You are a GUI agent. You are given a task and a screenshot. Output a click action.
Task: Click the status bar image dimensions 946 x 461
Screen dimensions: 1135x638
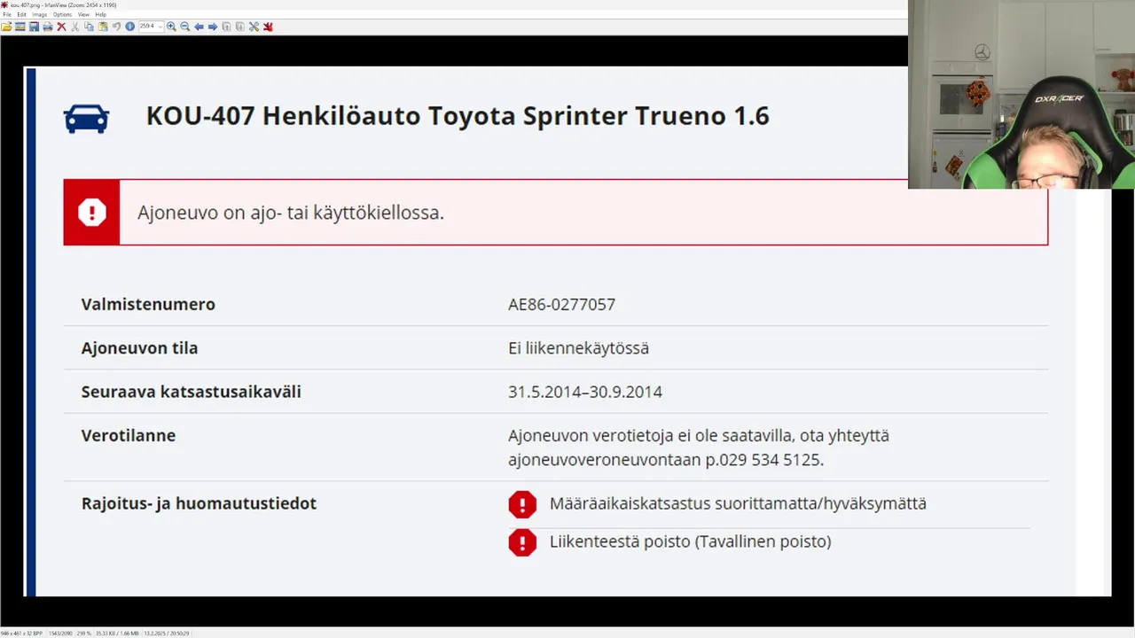point(21,633)
